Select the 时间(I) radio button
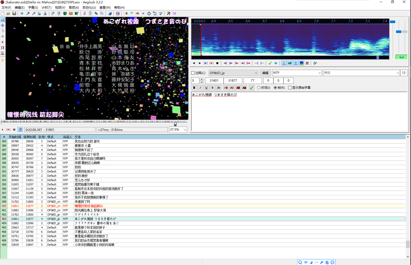This screenshot has height=265, width=411. (x=264, y=88)
